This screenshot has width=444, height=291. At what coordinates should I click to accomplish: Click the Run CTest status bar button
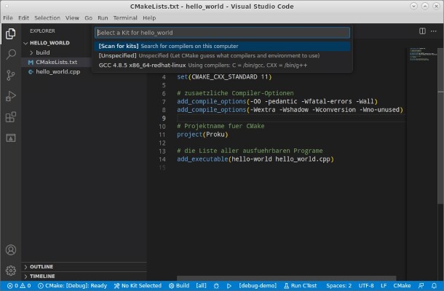tap(300, 286)
